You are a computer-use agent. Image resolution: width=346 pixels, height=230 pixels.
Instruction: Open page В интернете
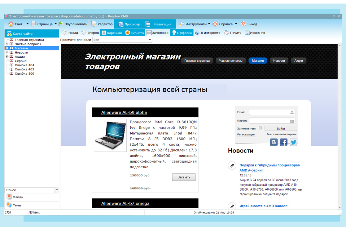coord(208,33)
